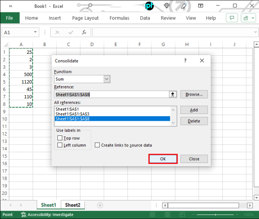Open the Review tab
Image resolution: width=259 pixels, height=219 pixels.
[168, 18]
